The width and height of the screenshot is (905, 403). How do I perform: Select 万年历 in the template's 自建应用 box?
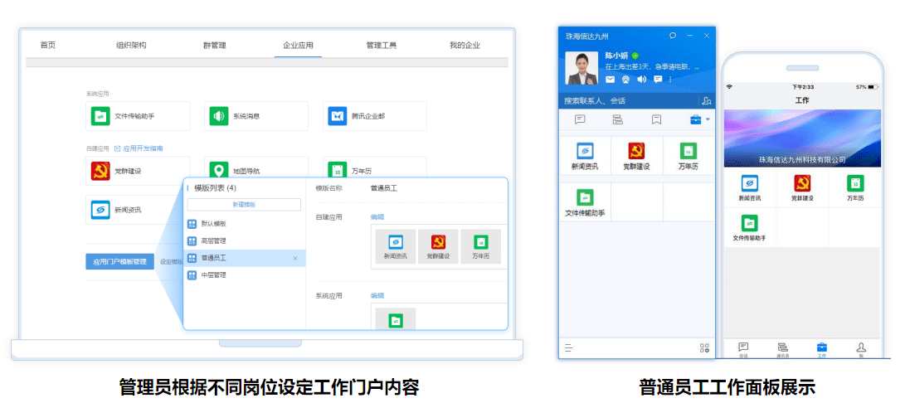point(481,246)
